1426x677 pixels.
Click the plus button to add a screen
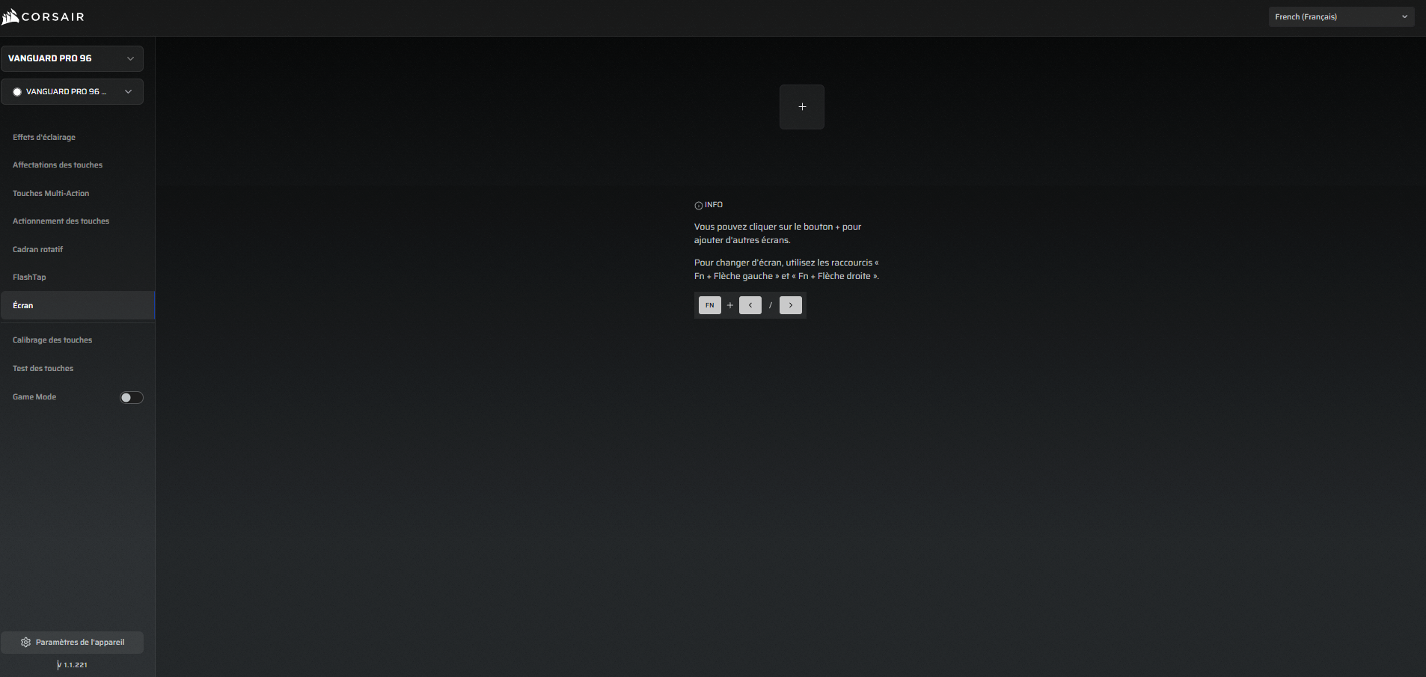(801, 107)
